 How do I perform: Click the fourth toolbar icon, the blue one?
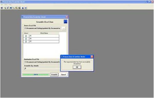tap(11, 8)
